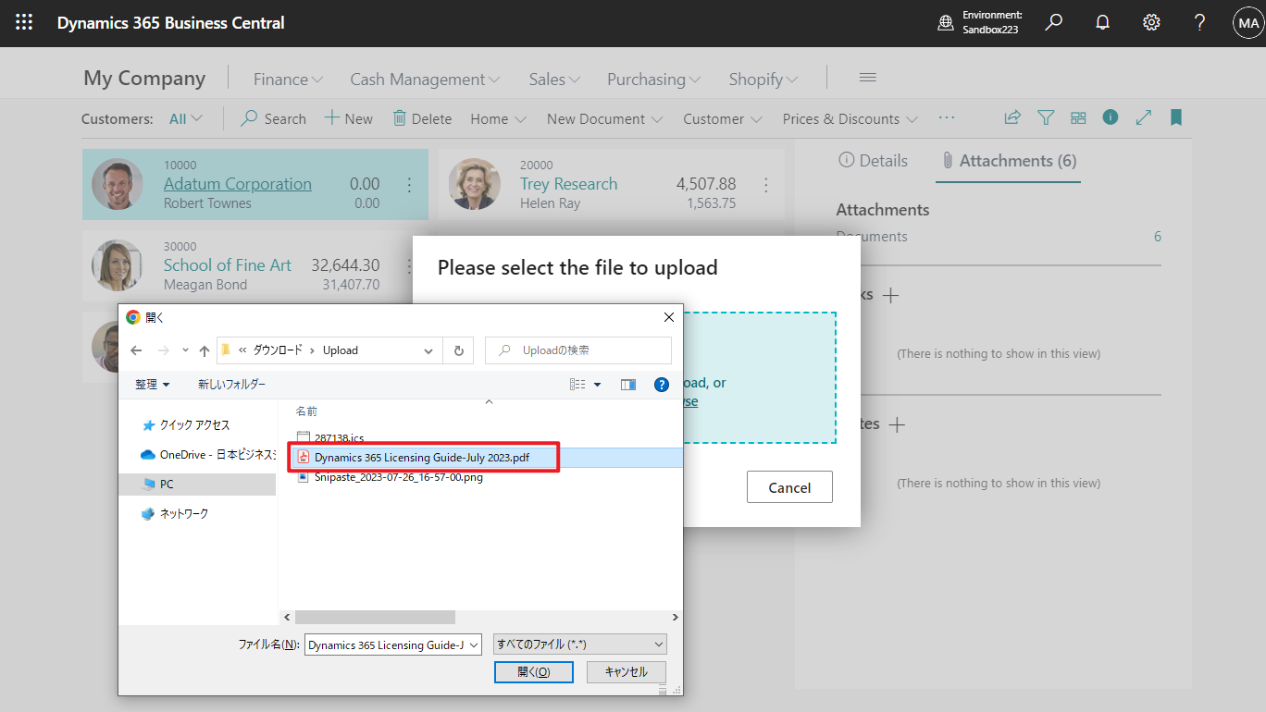This screenshot has width=1266, height=712.
Task: Open Business Central search magnifier
Action: (1053, 22)
